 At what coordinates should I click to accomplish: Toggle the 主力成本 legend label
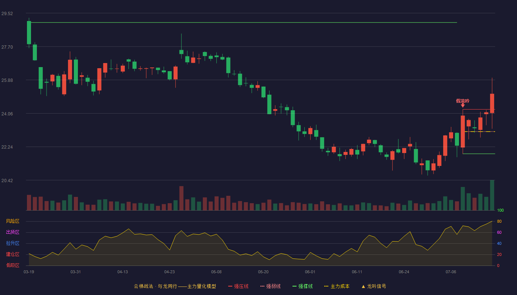click(340, 286)
